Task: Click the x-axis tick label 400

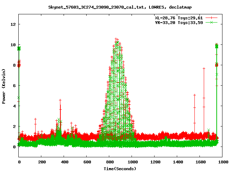Action: [x=65, y=162]
